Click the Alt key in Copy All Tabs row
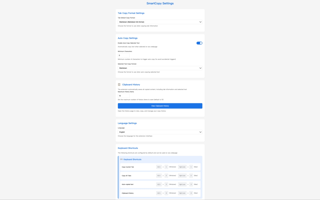The height and width of the screenshot is (200, 320). 159,176
